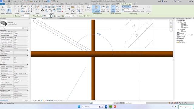The height and width of the screenshot is (109, 194).
Task: Open the green C app on the taskbar
Action: coord(111,107)
